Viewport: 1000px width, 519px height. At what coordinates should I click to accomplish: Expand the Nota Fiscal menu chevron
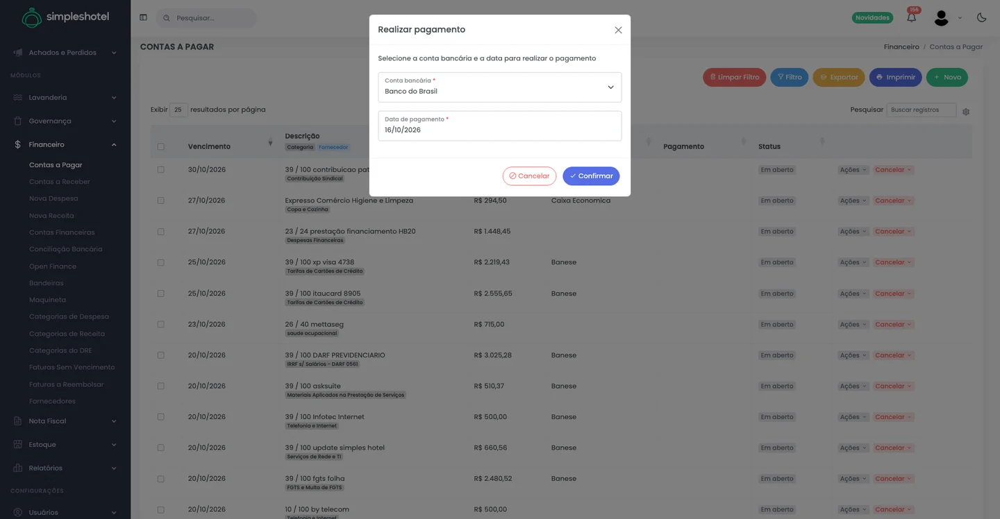pyautogui.click(x=114, y=421)
